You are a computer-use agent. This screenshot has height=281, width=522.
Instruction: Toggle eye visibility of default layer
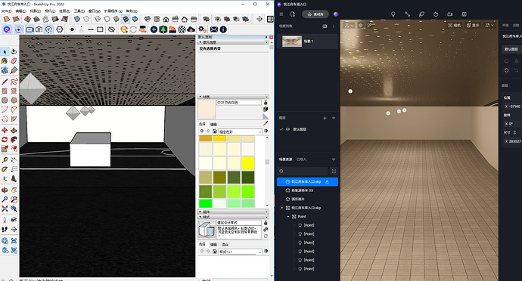(x=287, y=129)
